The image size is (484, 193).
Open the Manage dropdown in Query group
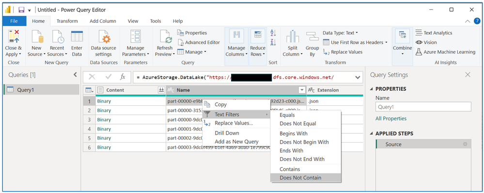click(x=192, y=52)
